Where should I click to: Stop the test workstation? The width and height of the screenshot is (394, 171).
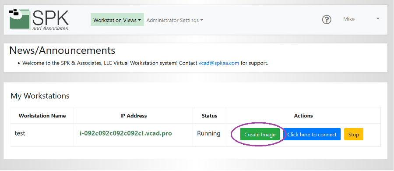pos(354,135)
